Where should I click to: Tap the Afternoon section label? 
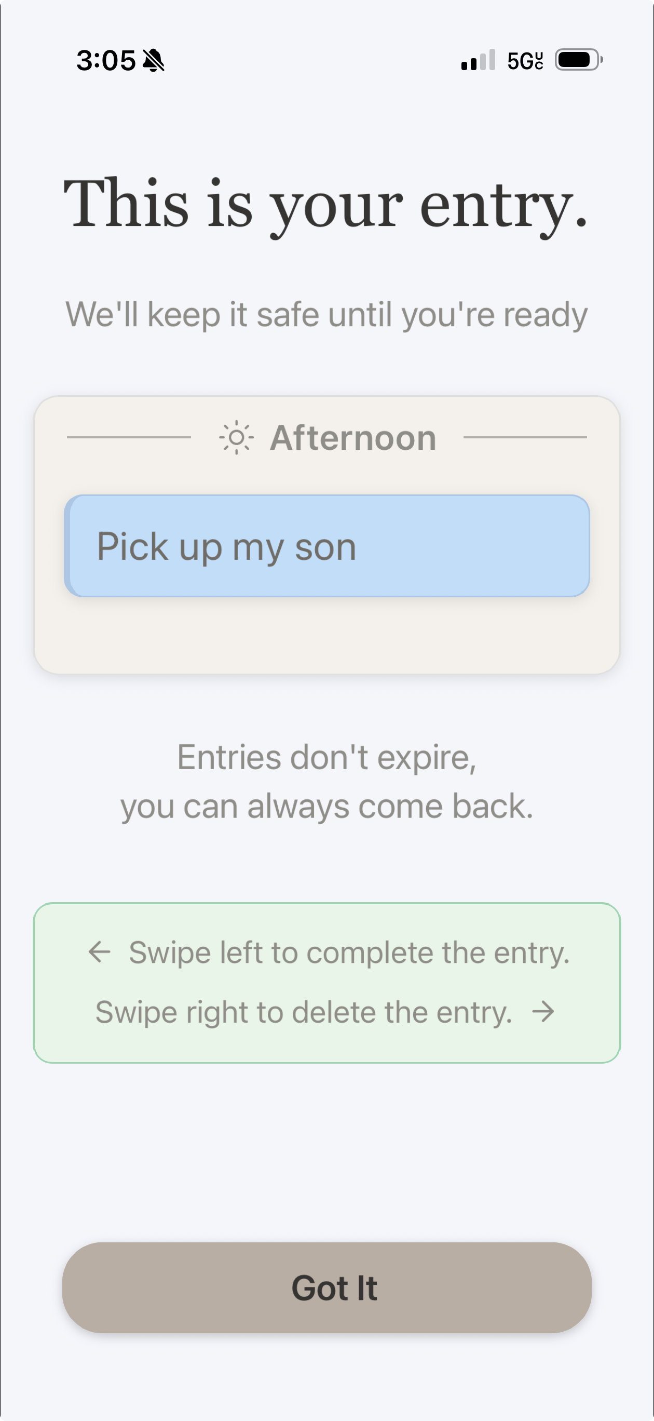353,438
